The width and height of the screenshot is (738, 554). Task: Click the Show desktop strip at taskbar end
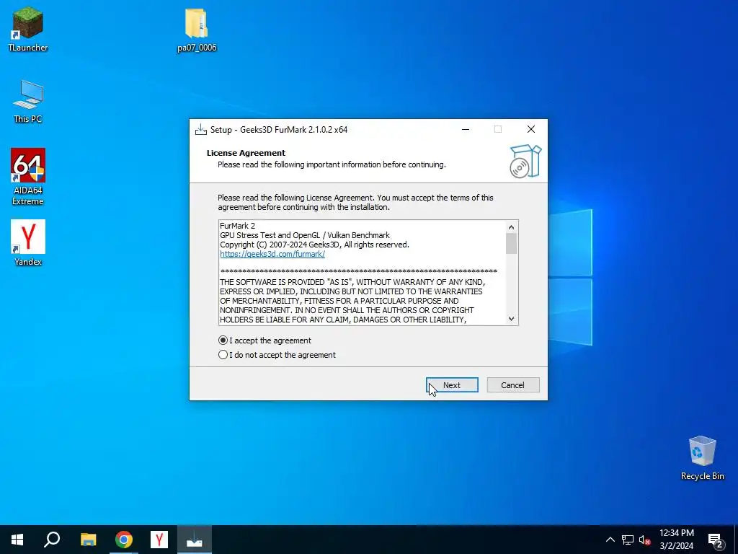coord(736,540)
